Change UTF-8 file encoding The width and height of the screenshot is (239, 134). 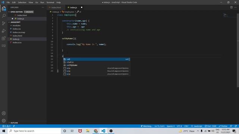(x=179, y=126)
